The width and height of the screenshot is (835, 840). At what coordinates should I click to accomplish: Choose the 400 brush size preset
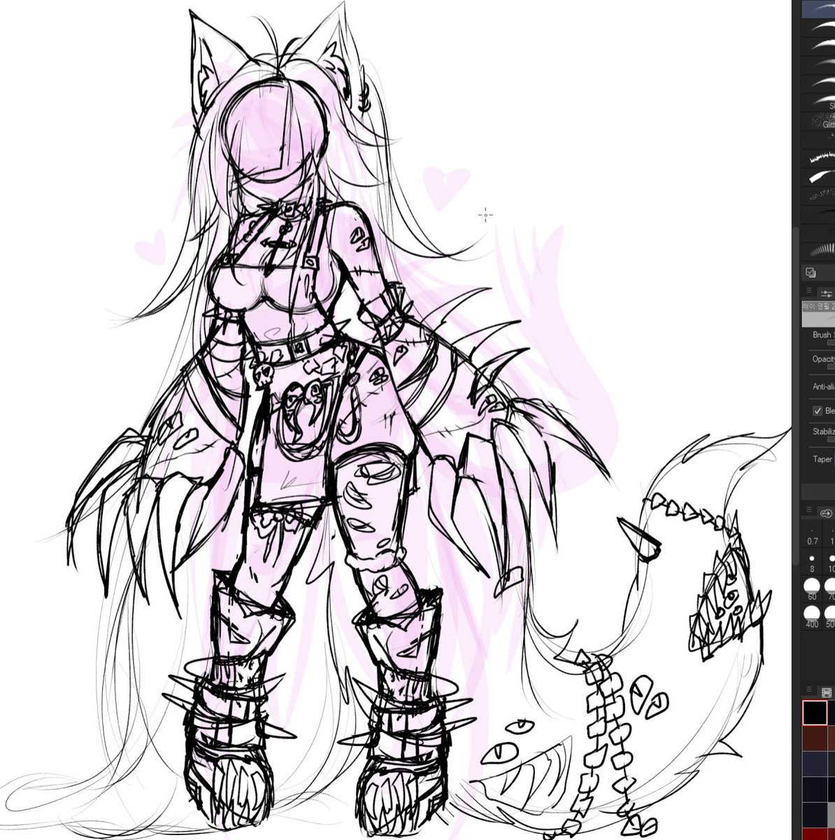813,617
